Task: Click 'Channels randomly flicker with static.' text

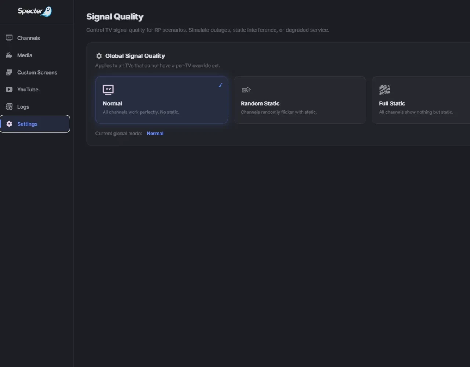Action: click(279, 112)
